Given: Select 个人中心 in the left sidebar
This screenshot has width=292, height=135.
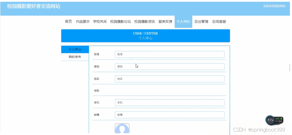Looking at the screenshot, I should click(75, 50).
